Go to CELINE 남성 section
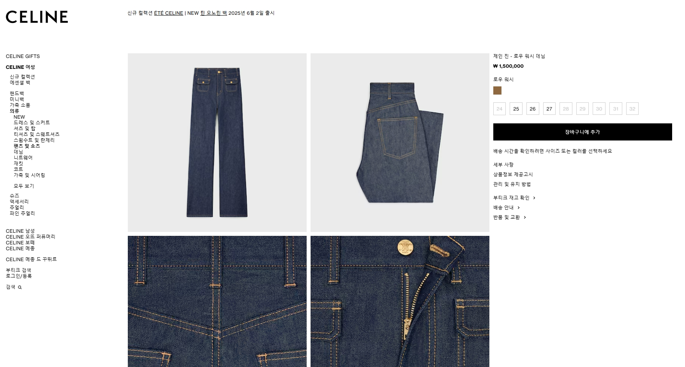 [20, 231]
